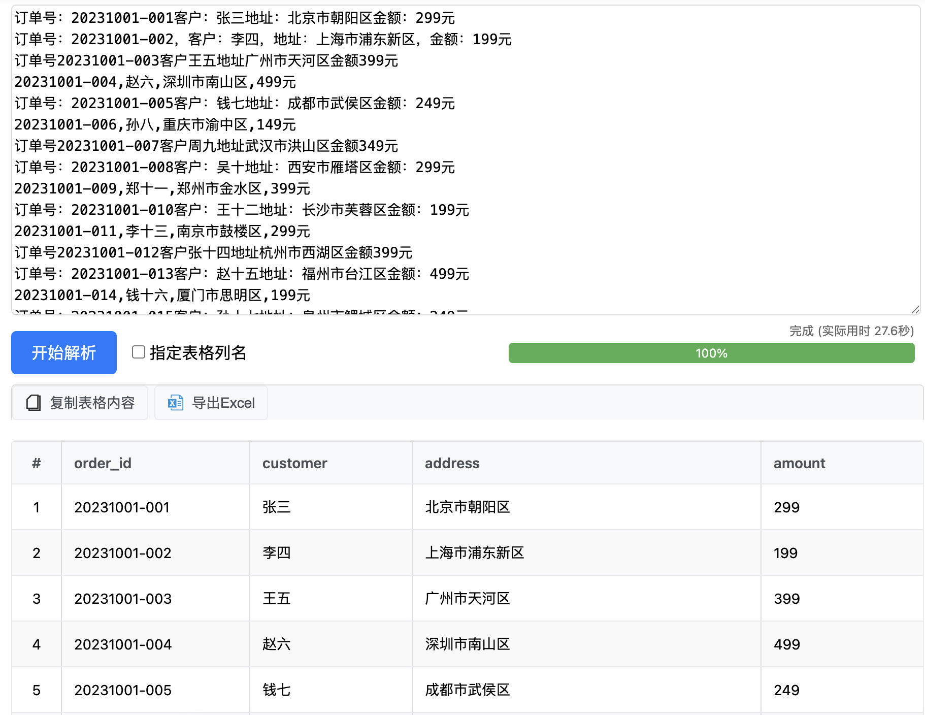Click the amount column header
This screenshot has width=925, height=715.
pos(799,463)
